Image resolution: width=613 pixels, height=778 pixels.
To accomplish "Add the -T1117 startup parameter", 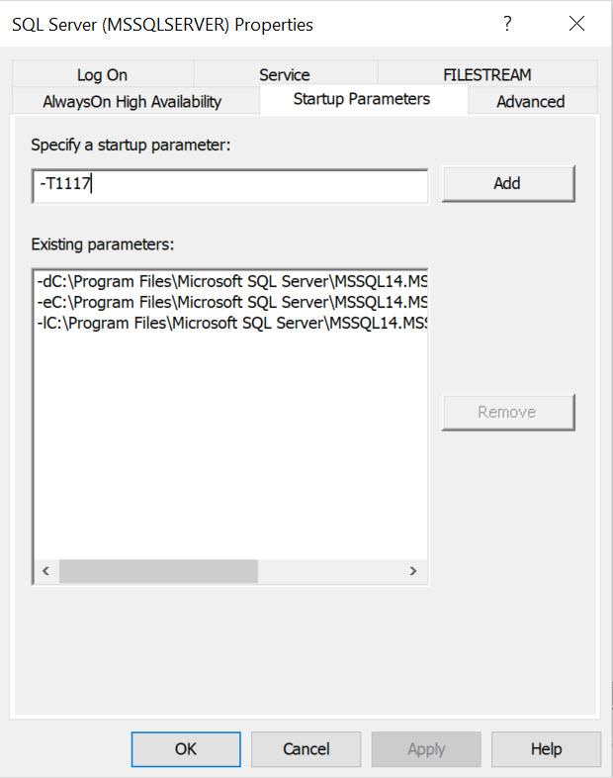I will (x=508, y=183).
